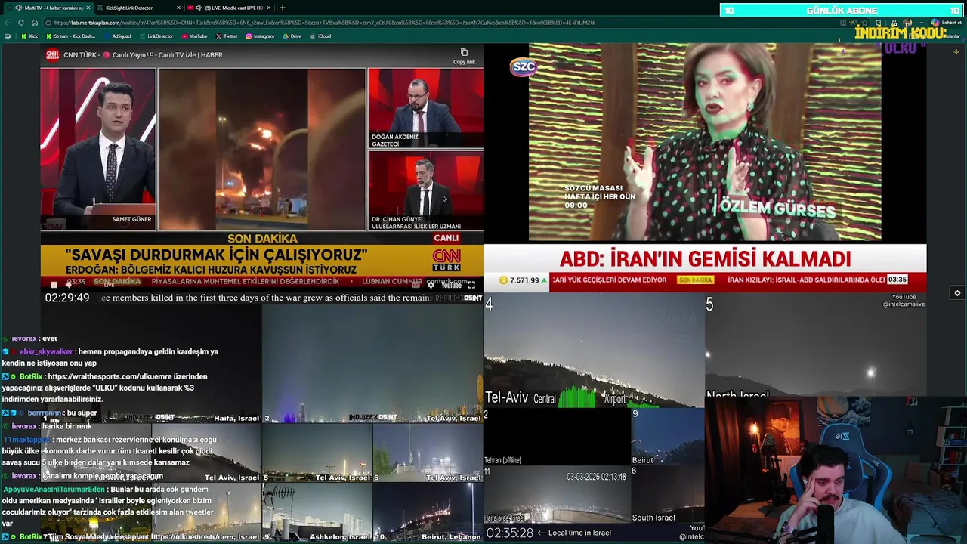Open the CNN TÜRK video title

click(143, 55)
